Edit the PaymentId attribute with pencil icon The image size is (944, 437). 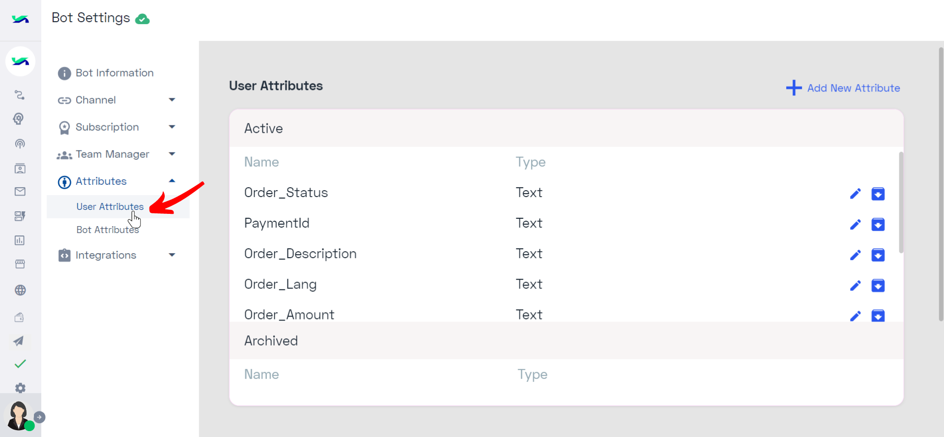point(855,225)
